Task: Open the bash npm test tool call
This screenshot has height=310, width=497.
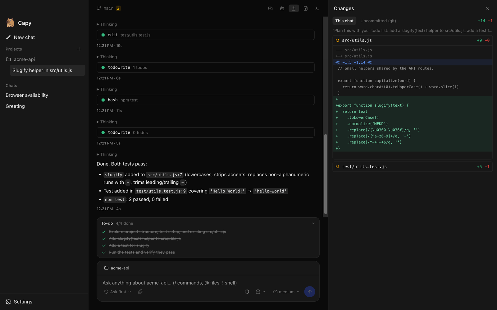Action: [x=206, y=100]
